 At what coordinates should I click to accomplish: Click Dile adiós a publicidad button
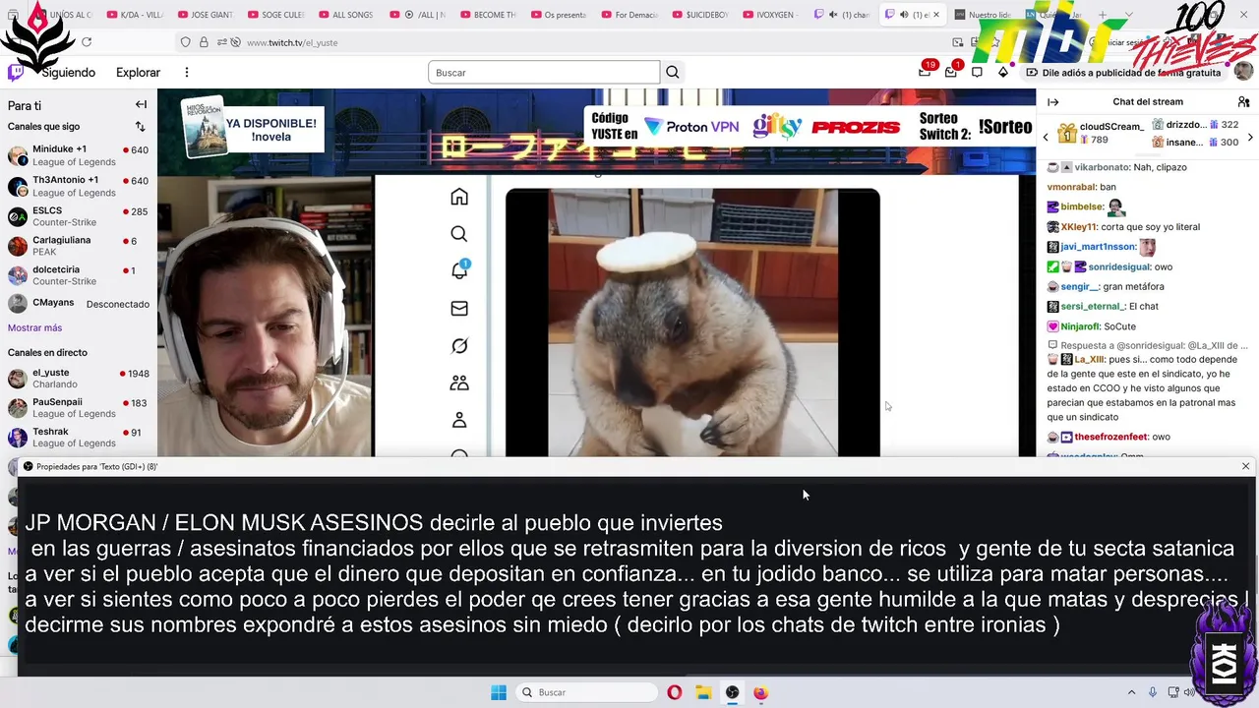[x=1124, y=72]
